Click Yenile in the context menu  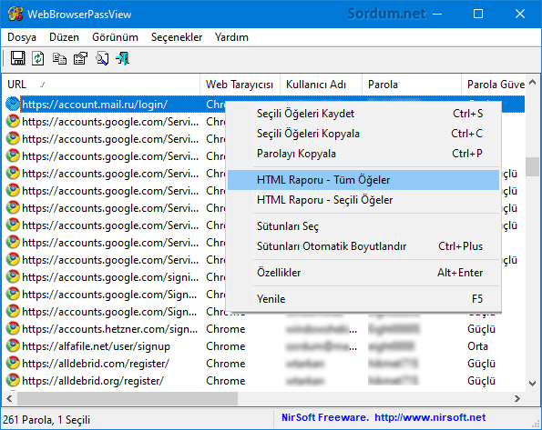pyautogui.click(x=363, y=299)
